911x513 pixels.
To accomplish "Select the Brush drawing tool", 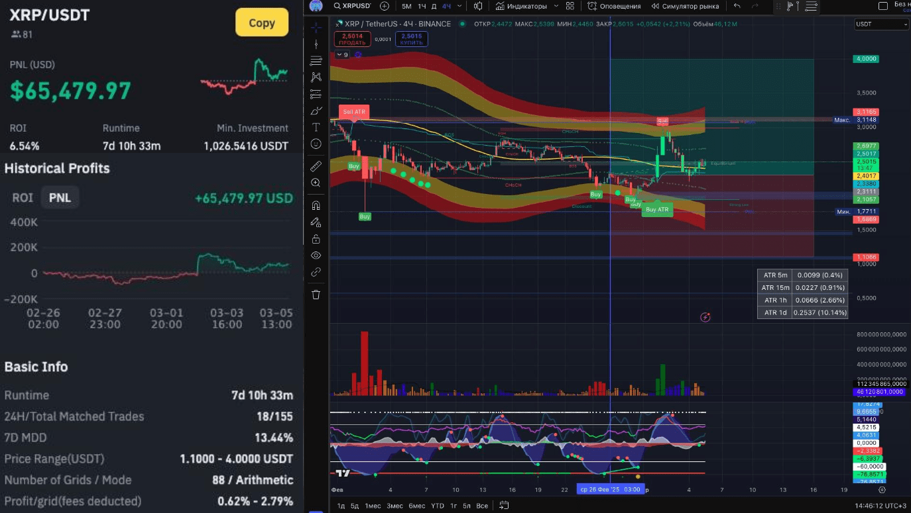I will [316, 111].
